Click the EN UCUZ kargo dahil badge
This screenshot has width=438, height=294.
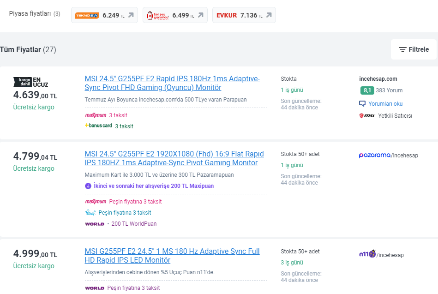click(31, 82)
